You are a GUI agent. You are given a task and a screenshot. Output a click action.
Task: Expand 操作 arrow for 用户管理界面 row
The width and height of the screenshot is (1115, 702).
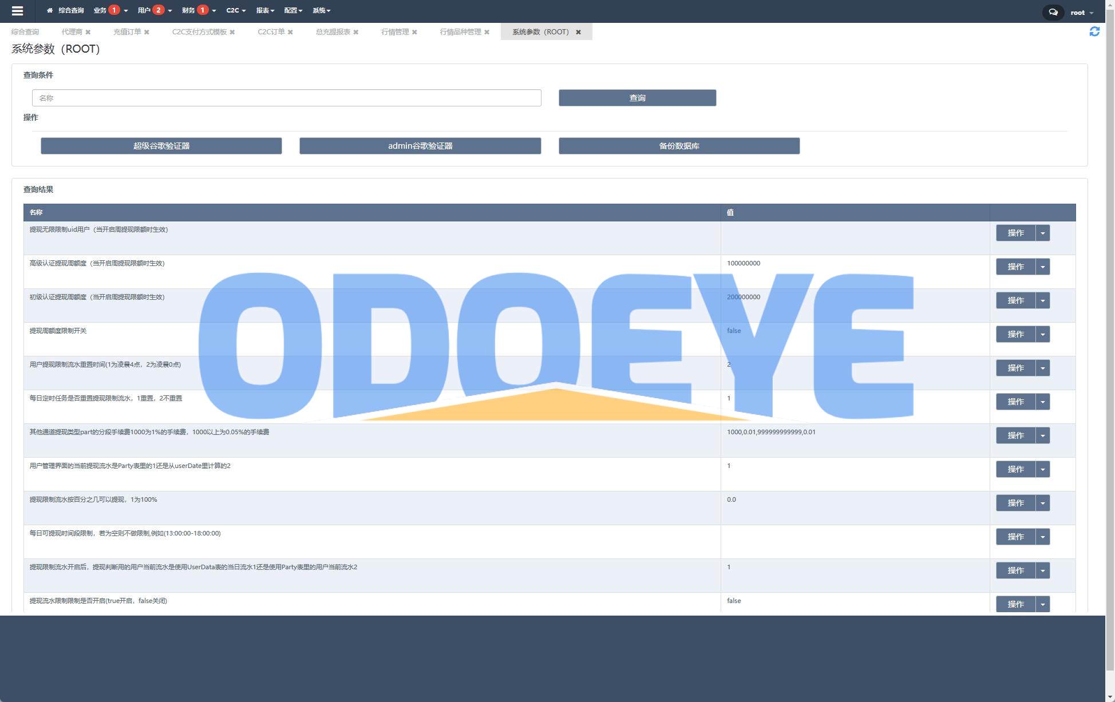1043,469
